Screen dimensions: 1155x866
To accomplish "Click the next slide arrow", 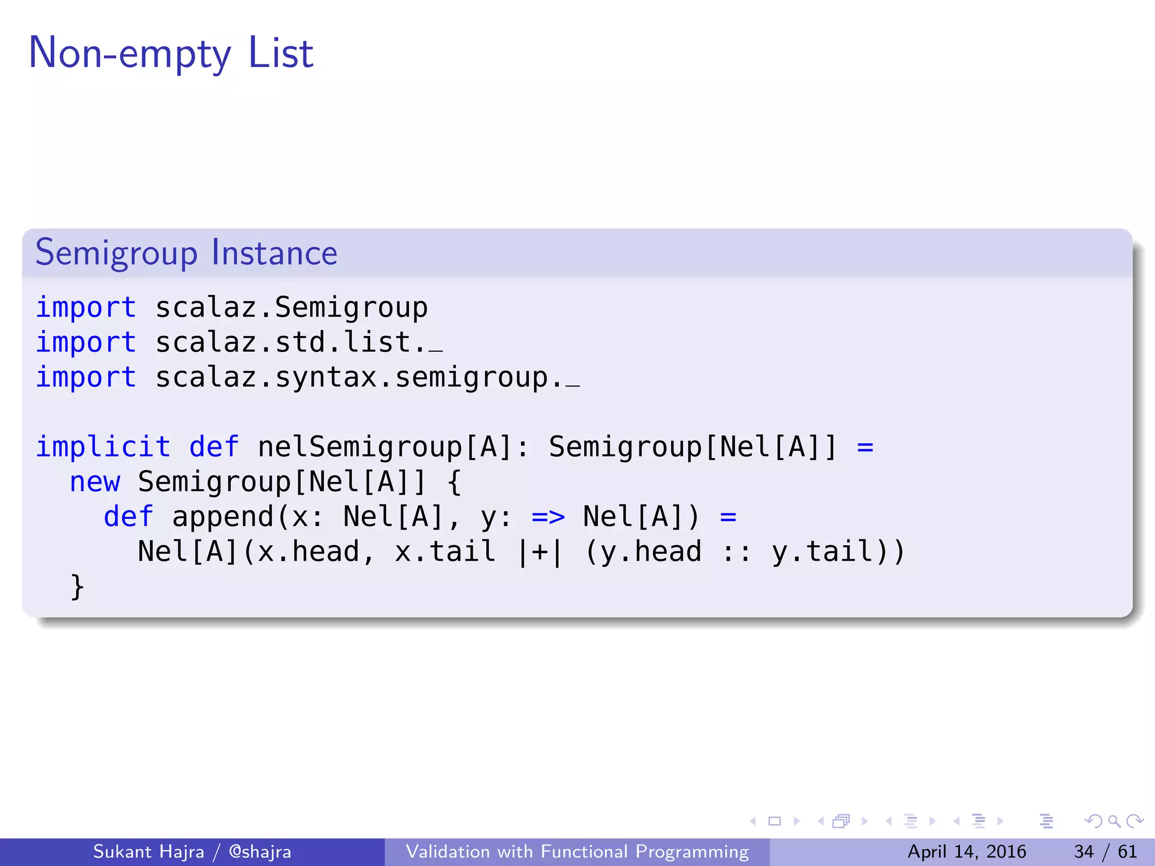I will tap(796, 821).
